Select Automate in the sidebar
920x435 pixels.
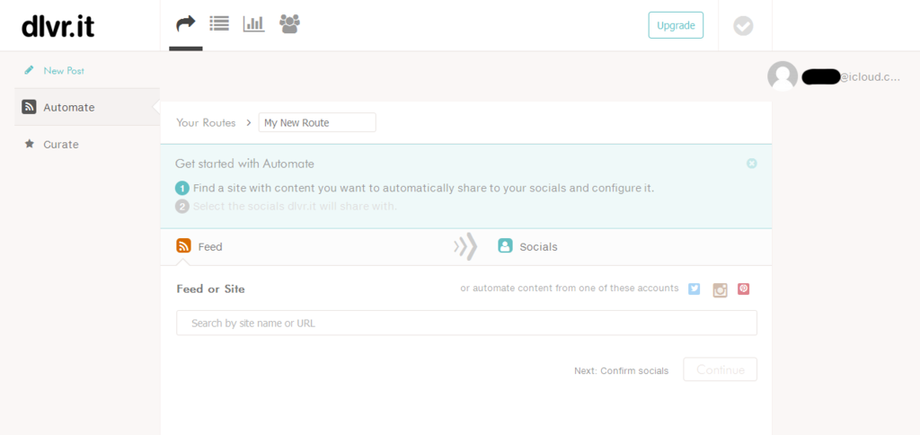(x=69, y=107)
